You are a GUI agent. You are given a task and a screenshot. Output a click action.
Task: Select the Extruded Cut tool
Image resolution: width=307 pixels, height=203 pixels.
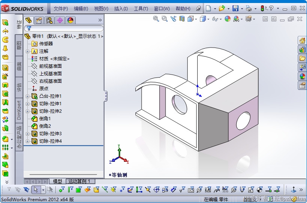[x=5, y=68]
